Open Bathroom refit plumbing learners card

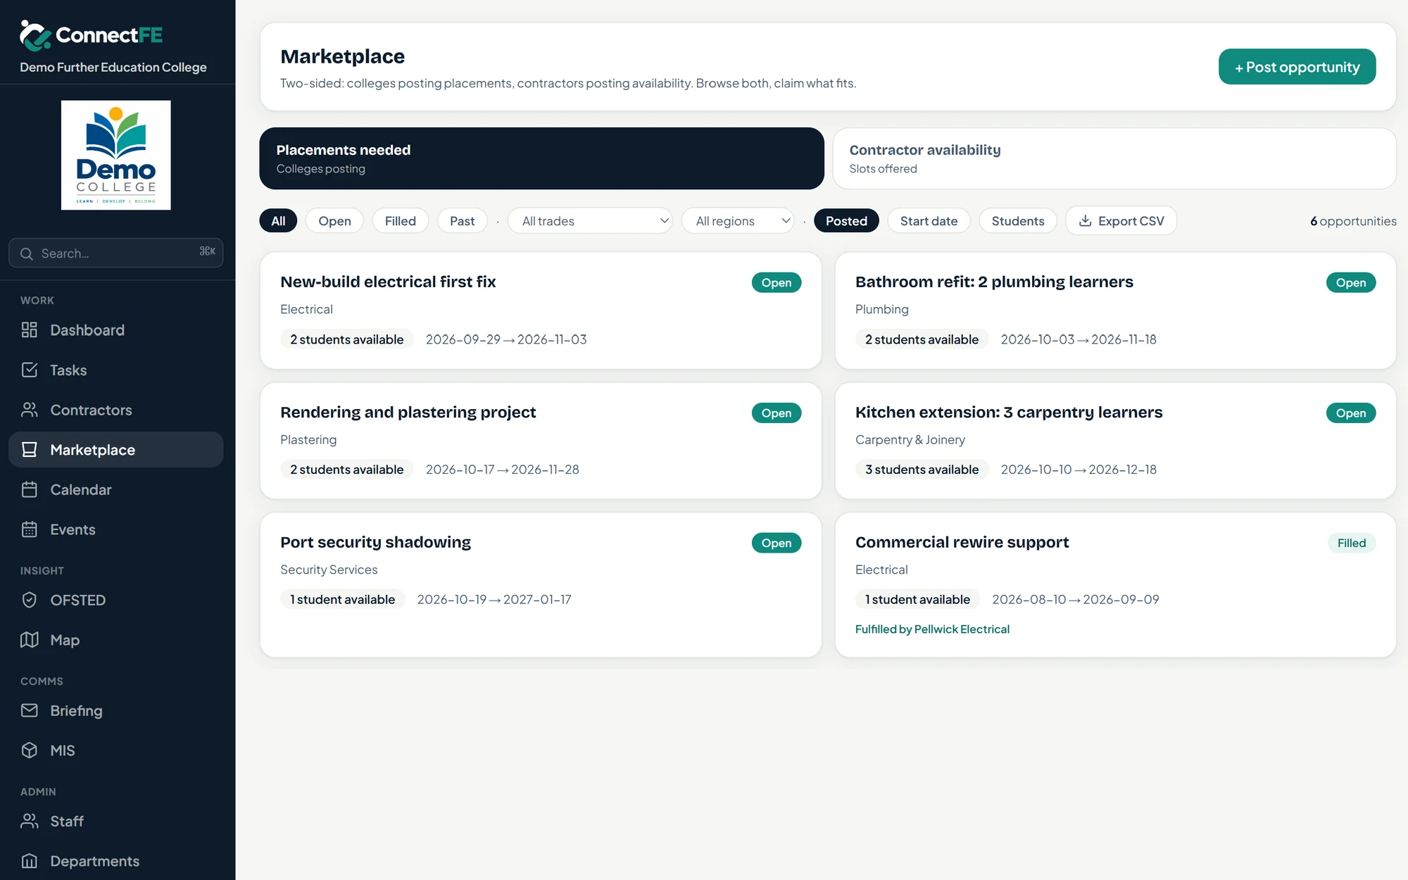[x=1115, y=310]
